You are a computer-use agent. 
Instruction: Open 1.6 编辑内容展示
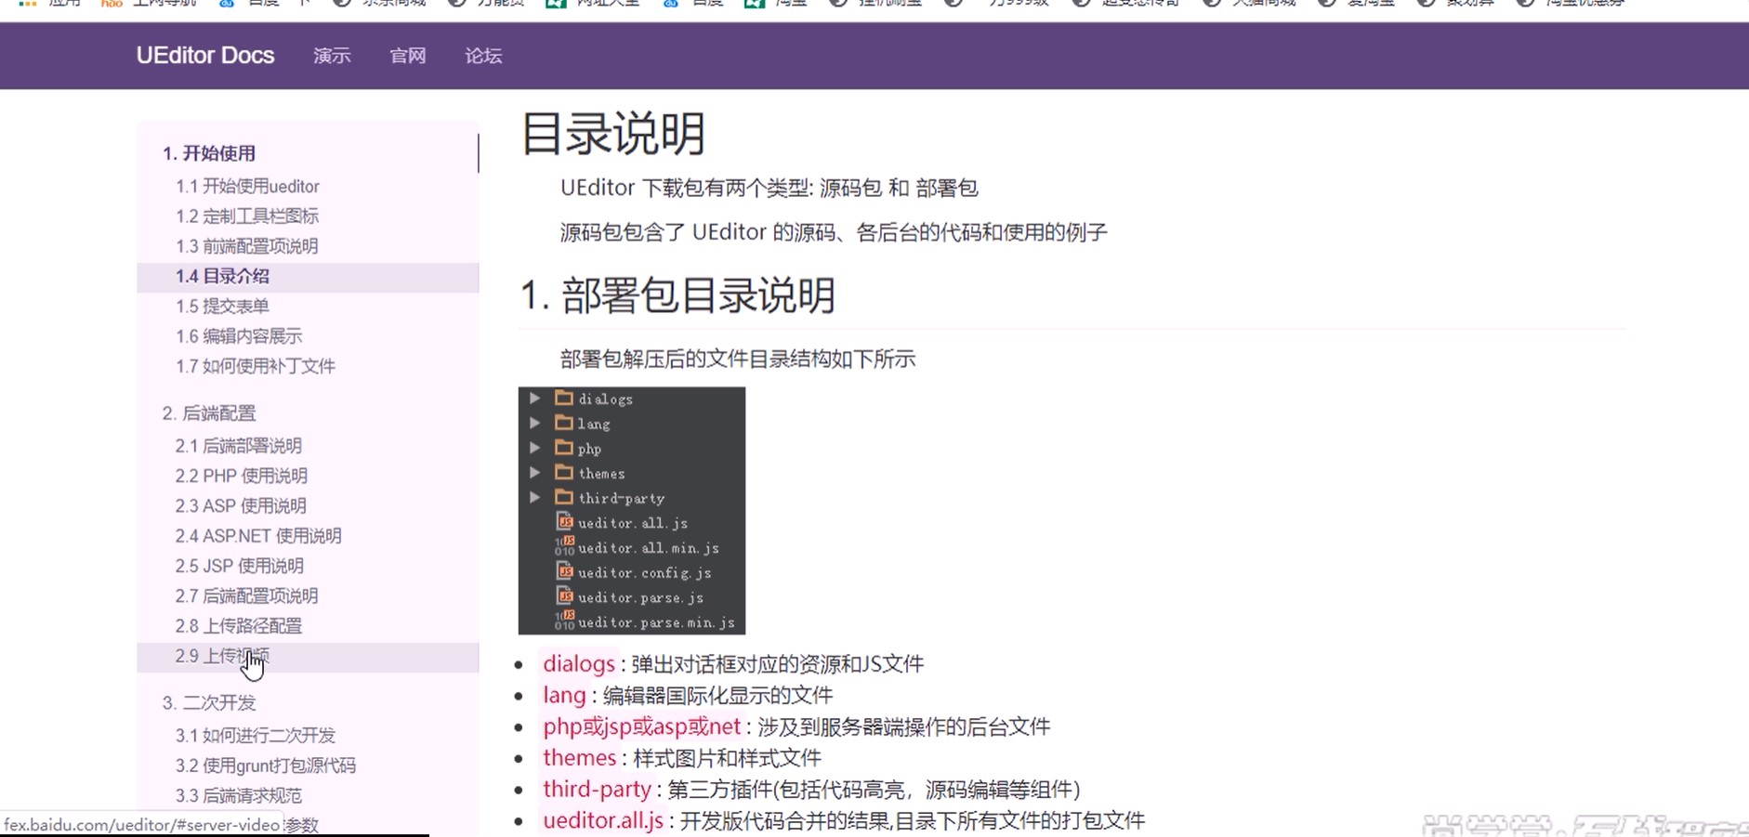(239, 336)
